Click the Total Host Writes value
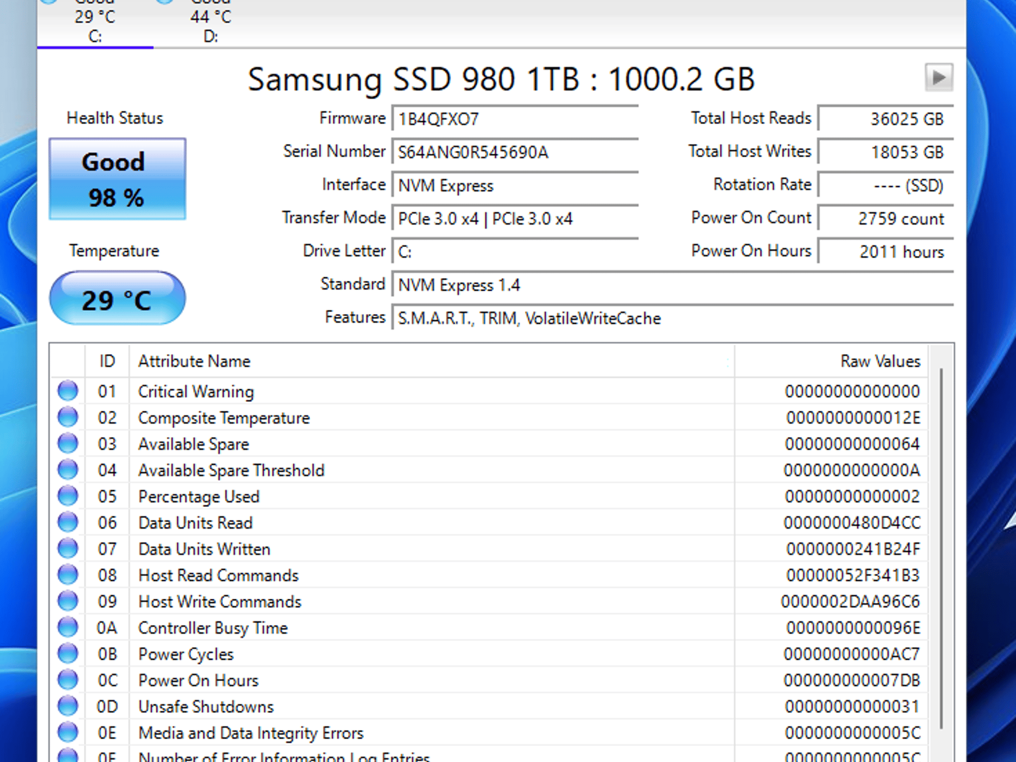The width and height of the screenshot is (1016, 762). 886,152
